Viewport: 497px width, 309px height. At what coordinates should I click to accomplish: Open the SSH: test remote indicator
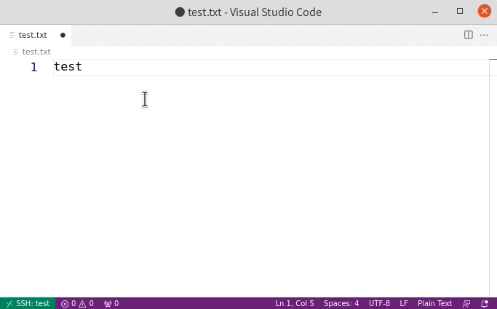pyautogui.click(x=28, y=303)
